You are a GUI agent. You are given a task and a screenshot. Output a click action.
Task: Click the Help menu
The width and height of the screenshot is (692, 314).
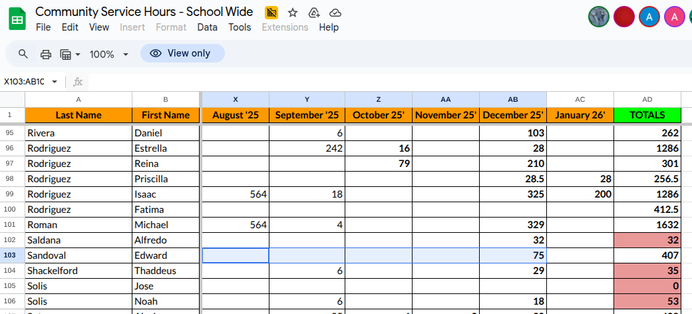329,27
